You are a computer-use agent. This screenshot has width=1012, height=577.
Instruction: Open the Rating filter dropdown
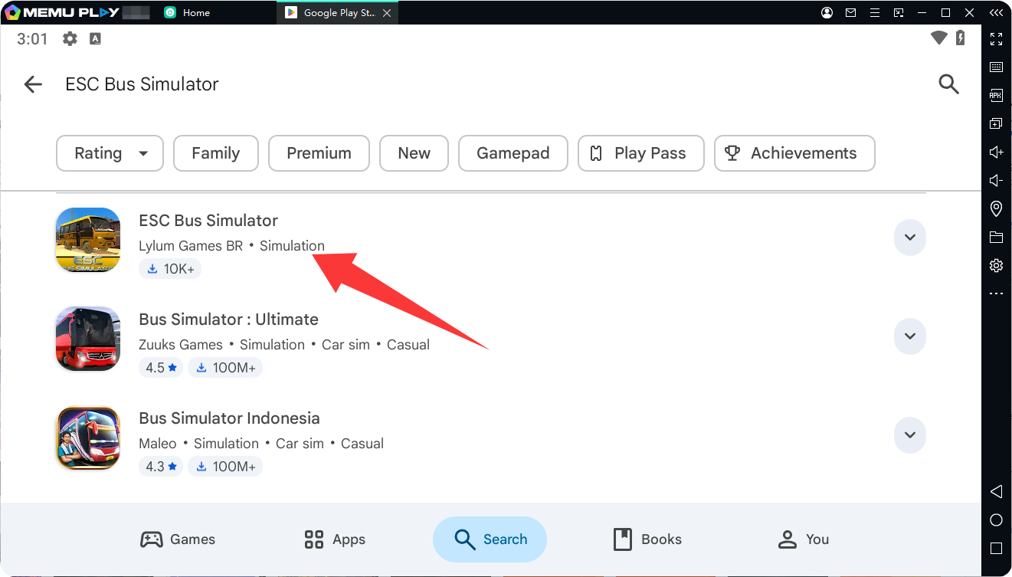[110, 153]
